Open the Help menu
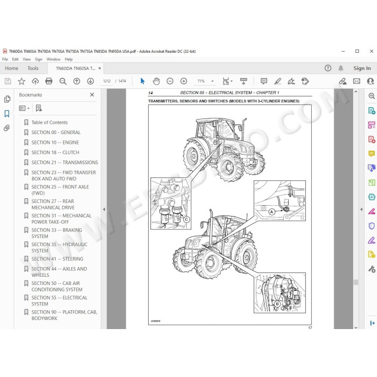Image resolution: width=377 pixels, height=377 pixels. click(x=68, y=59)
